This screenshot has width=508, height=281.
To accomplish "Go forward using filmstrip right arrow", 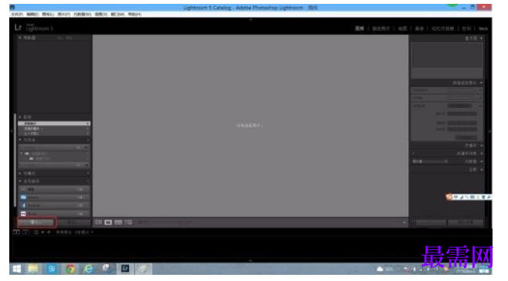I will click(49, 232).
